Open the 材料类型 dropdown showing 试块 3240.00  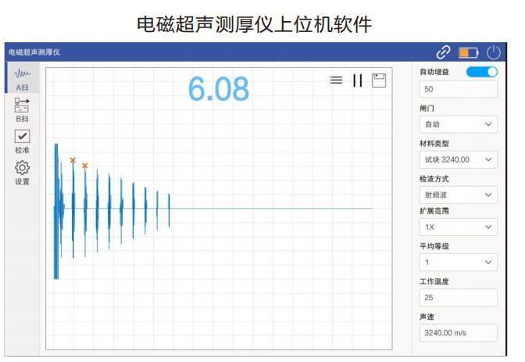click(458, 159)
